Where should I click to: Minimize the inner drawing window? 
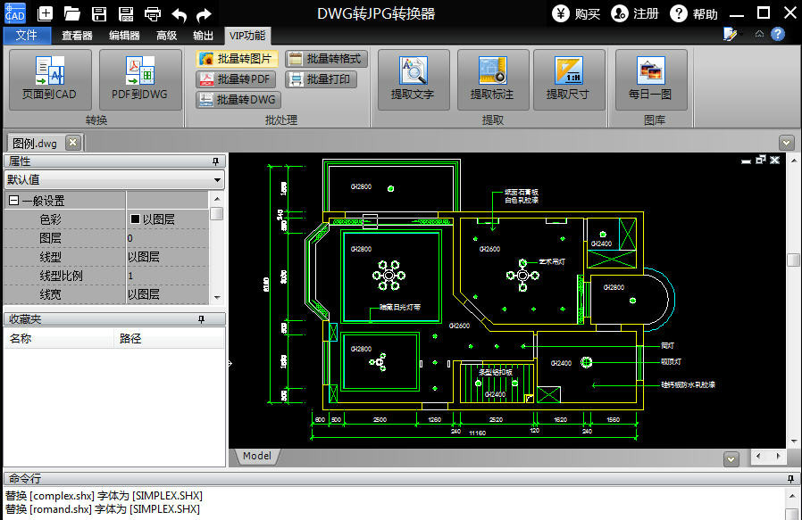[747, 161]
